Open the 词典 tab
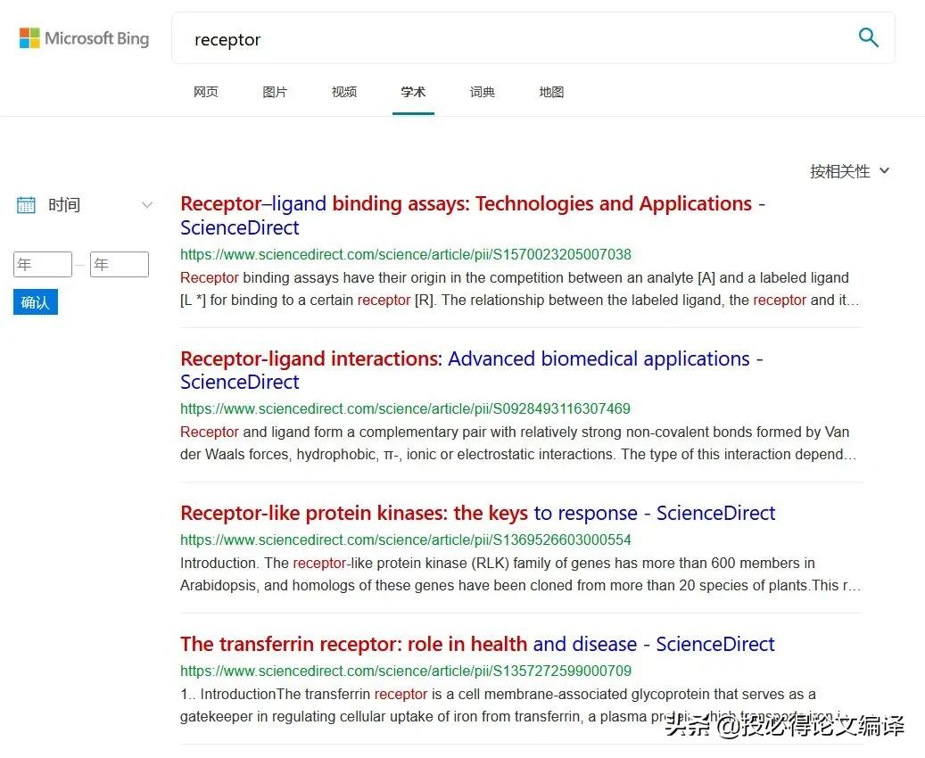 tap(482, 92)
